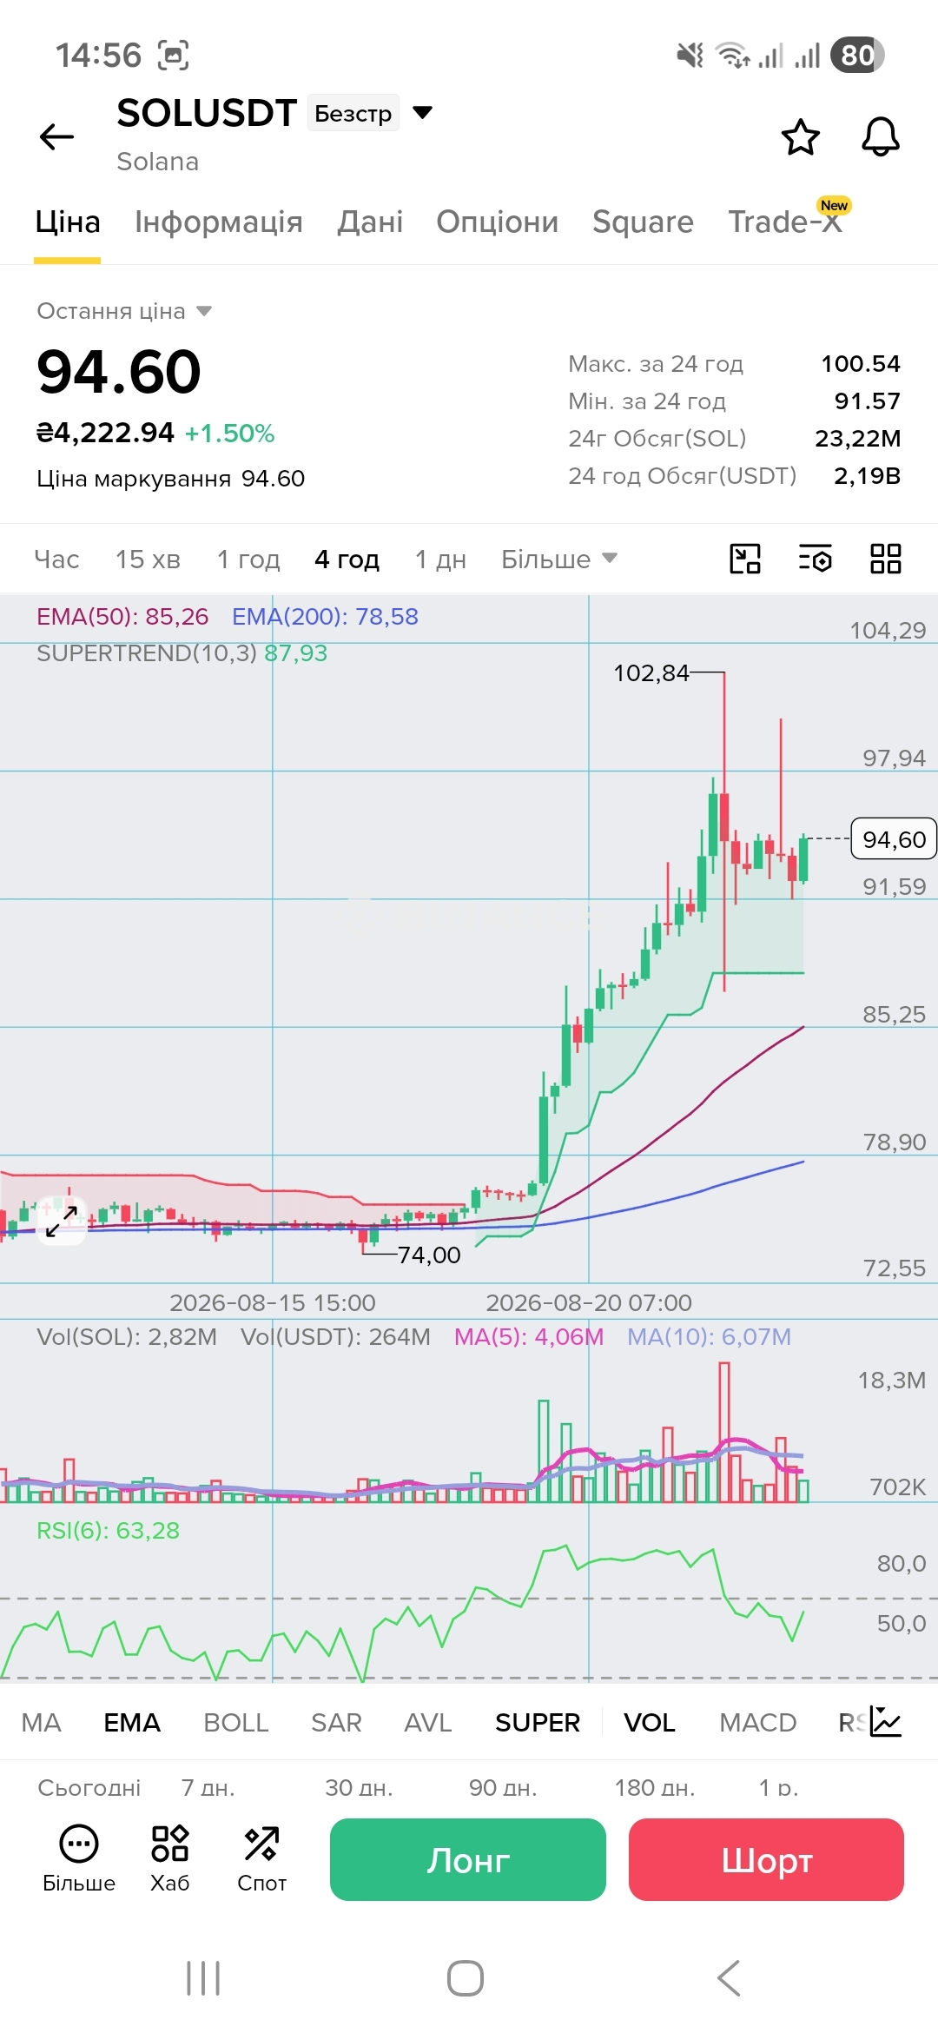Viewport: 938px width, 2033px height.
Task: Toggle the VOL sub-indicator
Action: (650, 1722)
